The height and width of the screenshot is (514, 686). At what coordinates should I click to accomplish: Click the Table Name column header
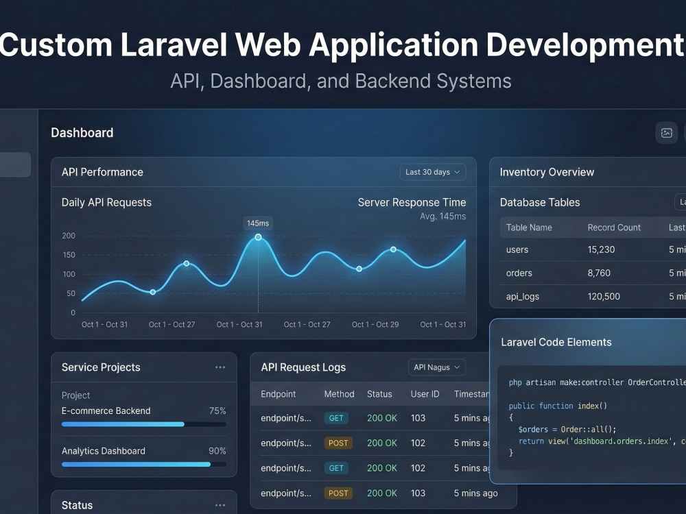click(x=529, y=228)
